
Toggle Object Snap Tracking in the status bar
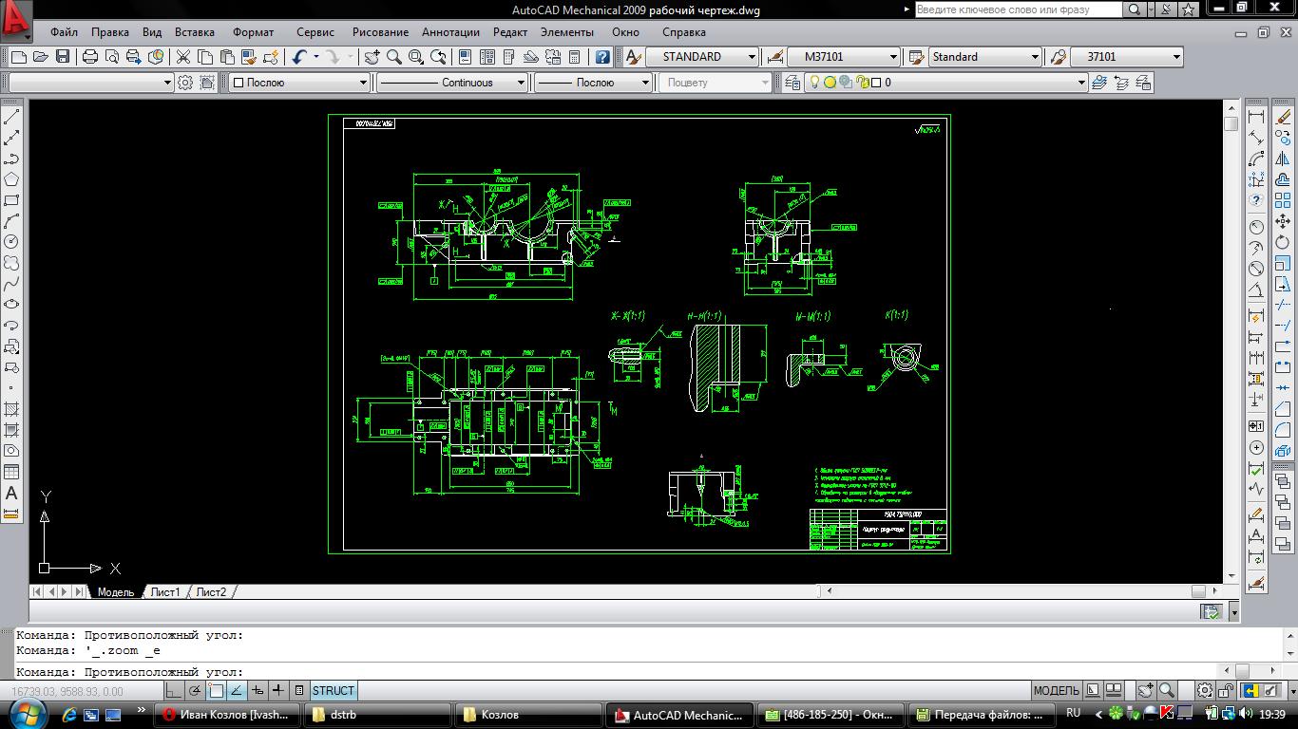tap(236, 691)
